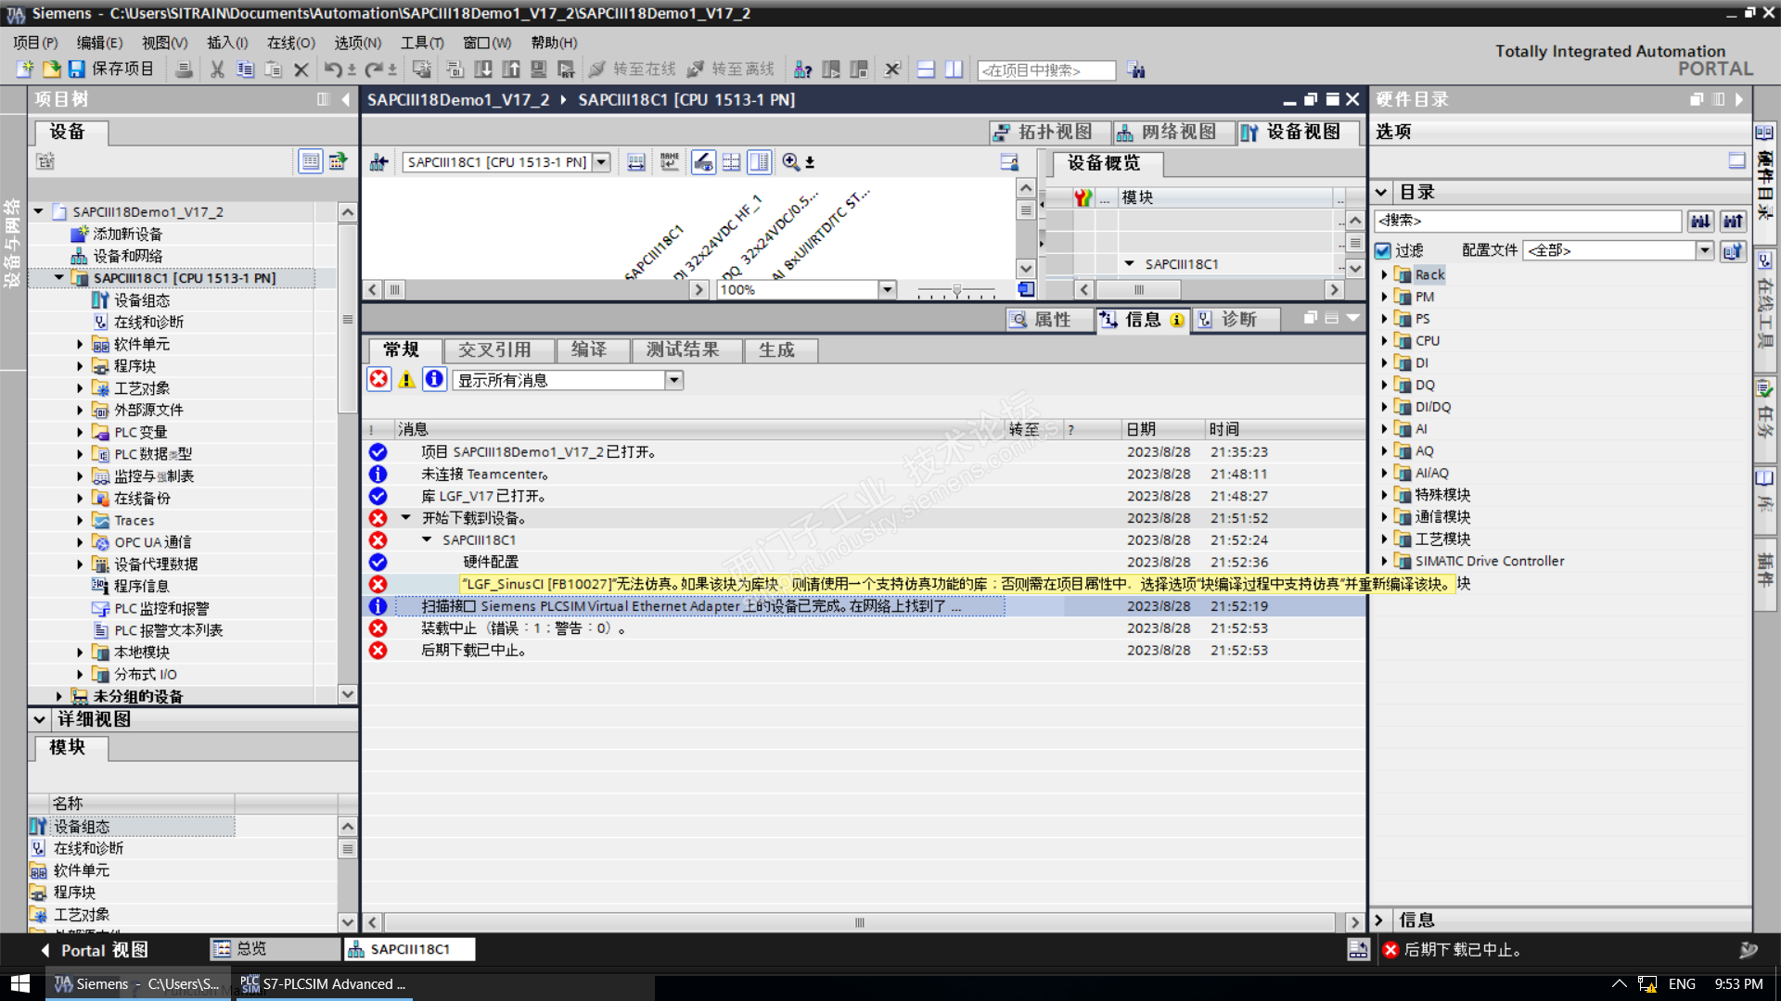Click the show module labels icon
Image resolution: width=1781 pixels, height=1001 pixels.
click(670, 162)
